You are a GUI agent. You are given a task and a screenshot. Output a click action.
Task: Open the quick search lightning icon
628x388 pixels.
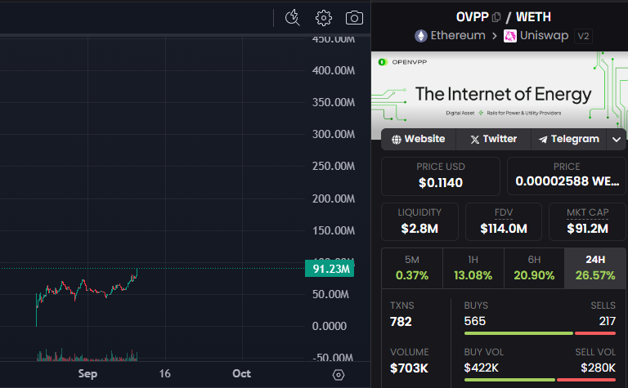pyautogui.click(x=293, y=18)
